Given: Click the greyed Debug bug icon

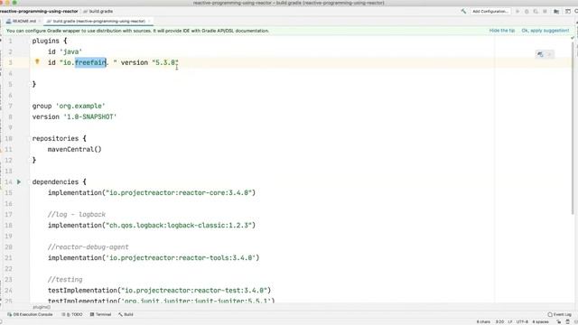Looking at the screenshot, I should [527, 12].
